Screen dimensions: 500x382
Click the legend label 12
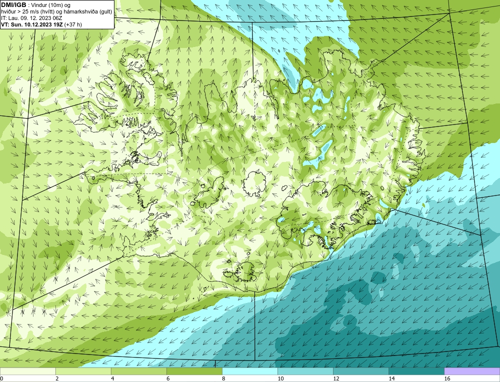336,378
